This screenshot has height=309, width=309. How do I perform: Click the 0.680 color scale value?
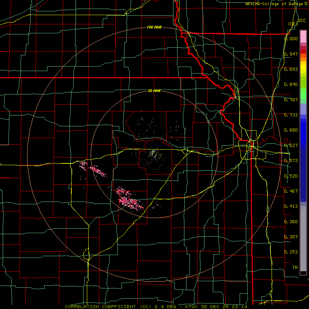291,130
